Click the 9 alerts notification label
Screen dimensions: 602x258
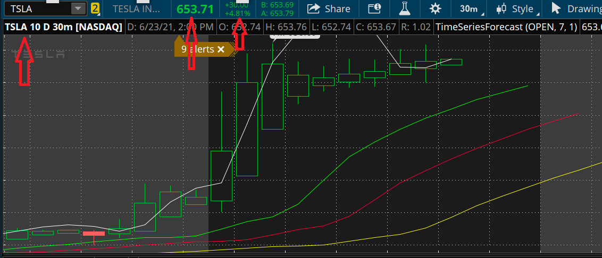197,49
